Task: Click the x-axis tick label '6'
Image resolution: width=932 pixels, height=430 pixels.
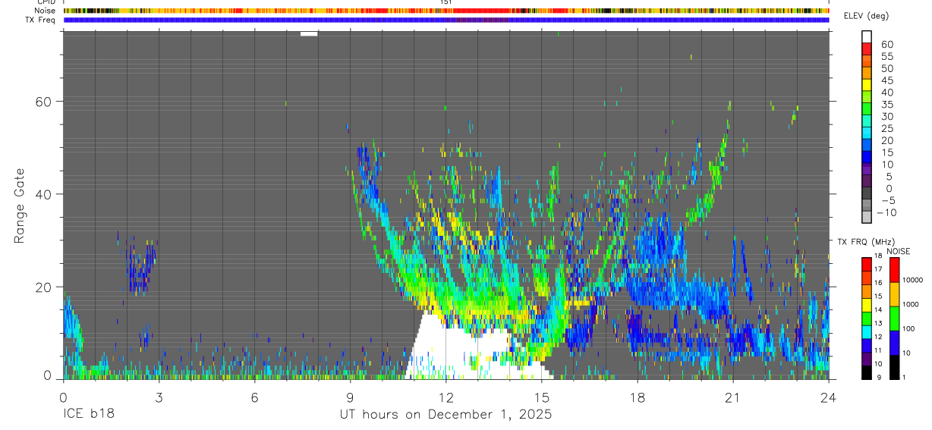Action: click(x=254, y=397)
